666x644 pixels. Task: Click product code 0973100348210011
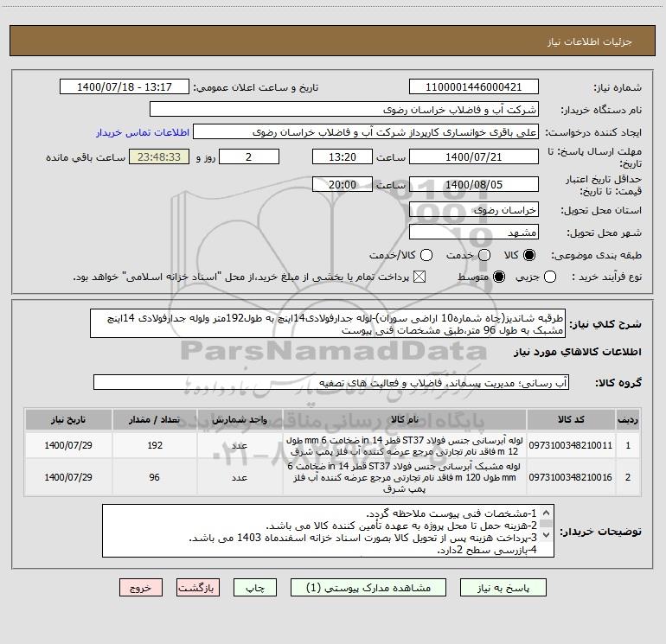coord(571,445)
